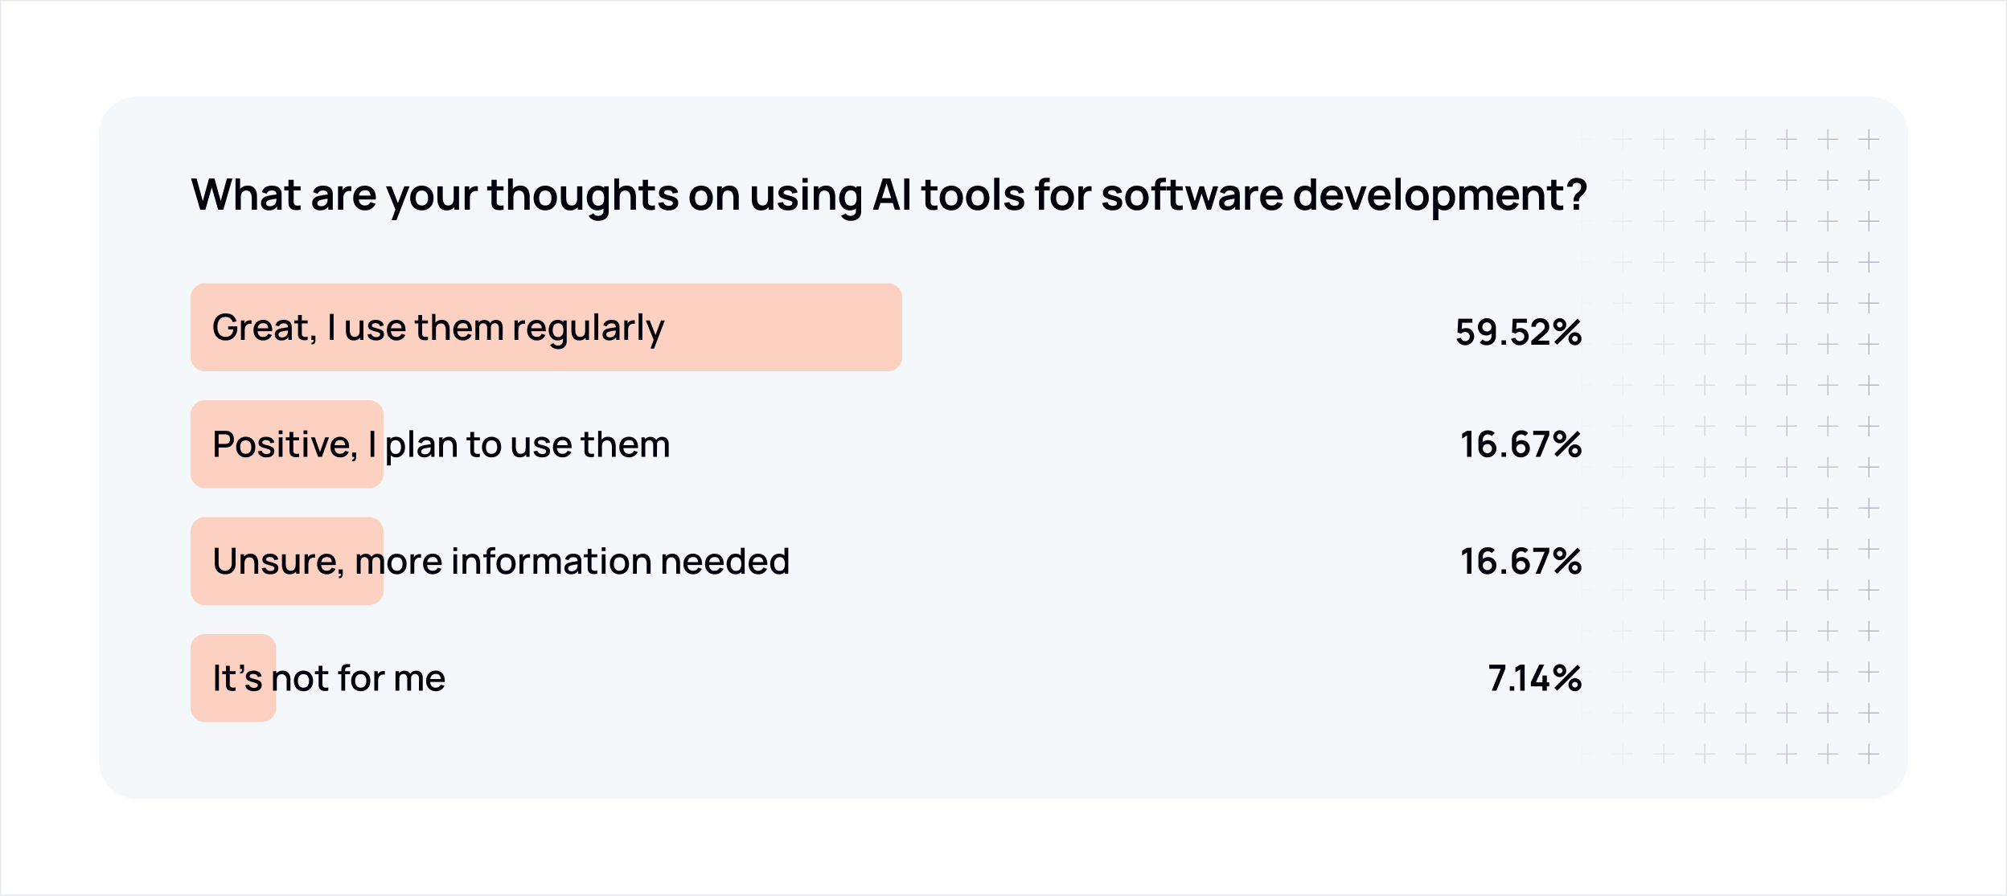Image resolution: width=2007 pixels, height=896 pixels.
Task: Click the words "plan to use them"
Action: [x=527, y=445]
